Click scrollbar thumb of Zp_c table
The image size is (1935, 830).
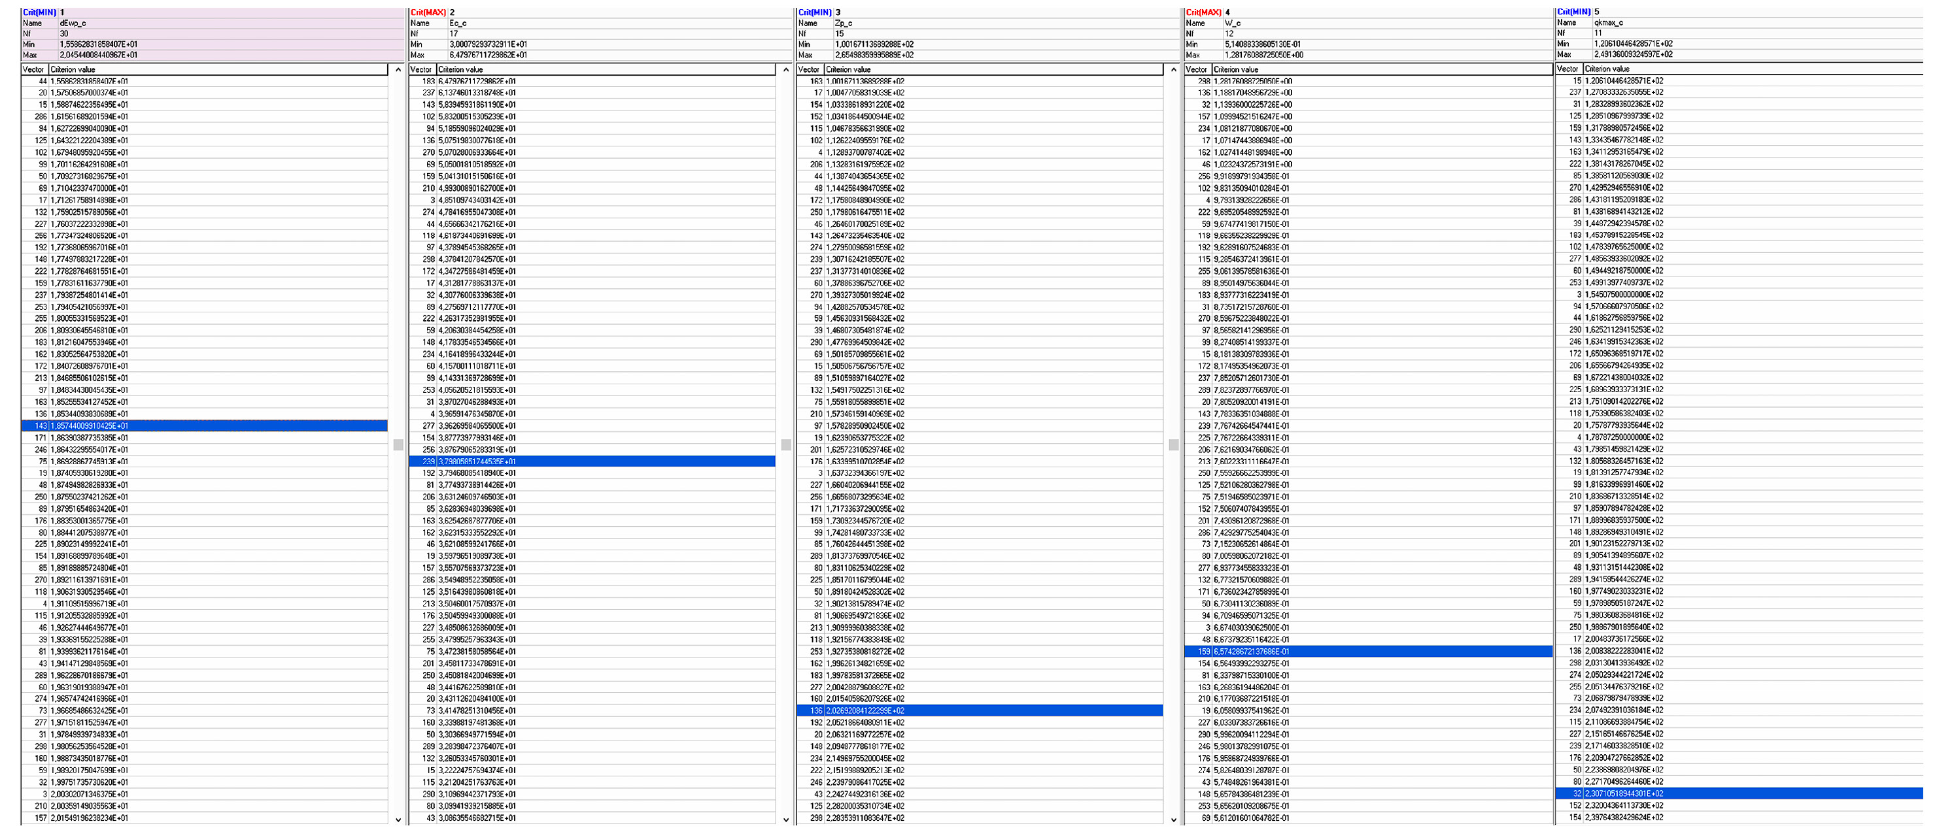[x=1173, y=444]
